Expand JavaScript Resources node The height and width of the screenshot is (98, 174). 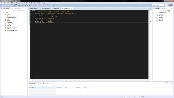pos(4,27)
